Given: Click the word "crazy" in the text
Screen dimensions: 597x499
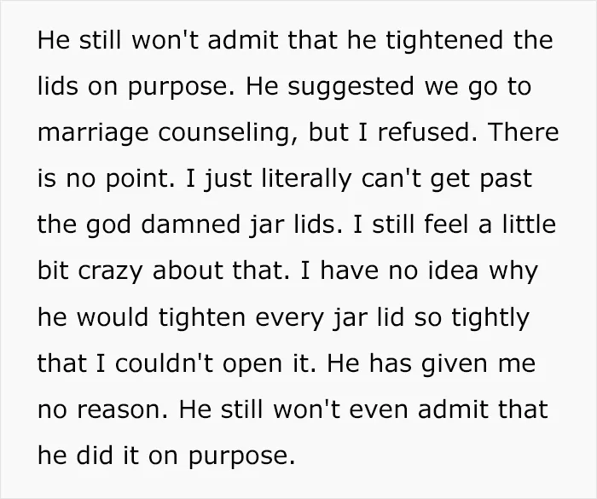Looking at the screenshot, I should pyautogui.click(x=110, y=271).
